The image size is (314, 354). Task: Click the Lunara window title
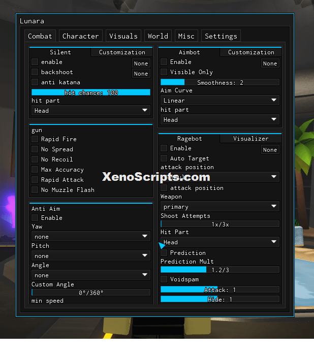32,21
